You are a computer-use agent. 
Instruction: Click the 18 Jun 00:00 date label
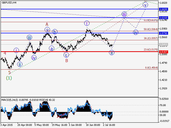click(x=93, y=125)
